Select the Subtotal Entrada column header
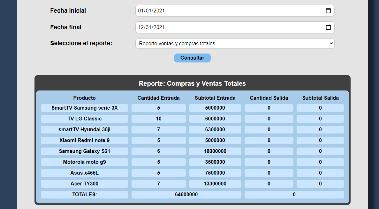 tap(215, 98)
